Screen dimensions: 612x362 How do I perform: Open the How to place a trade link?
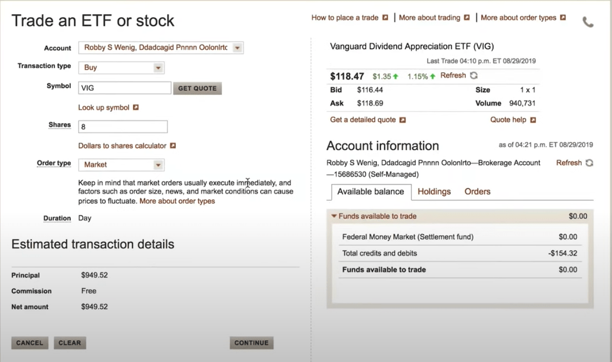pos(345,17)
